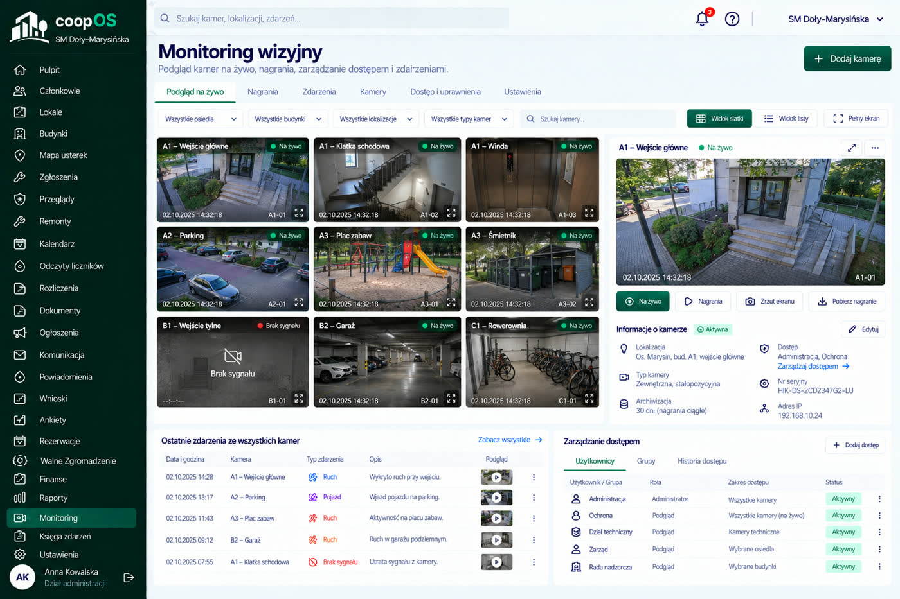900x599 pixels.
Task: Click the Edytuj button in camera info
Action: tap(863, 329)
